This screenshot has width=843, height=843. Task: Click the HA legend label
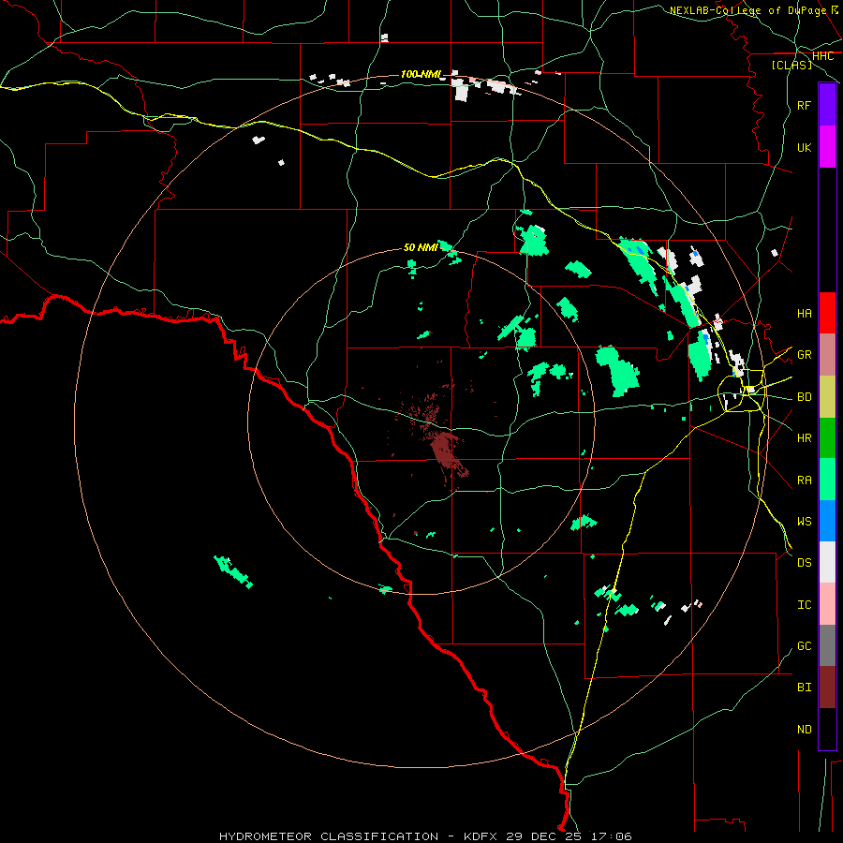(804, 313)
